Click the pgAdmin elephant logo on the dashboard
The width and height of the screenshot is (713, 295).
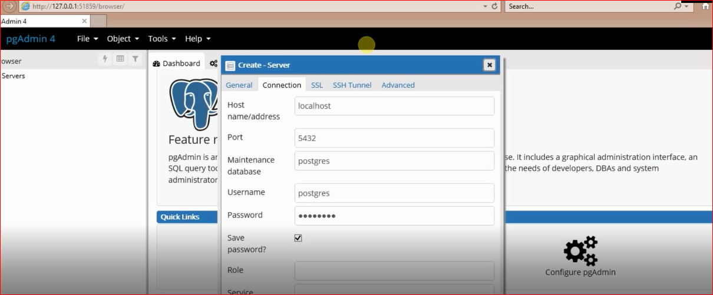click(x=194, y=105)
